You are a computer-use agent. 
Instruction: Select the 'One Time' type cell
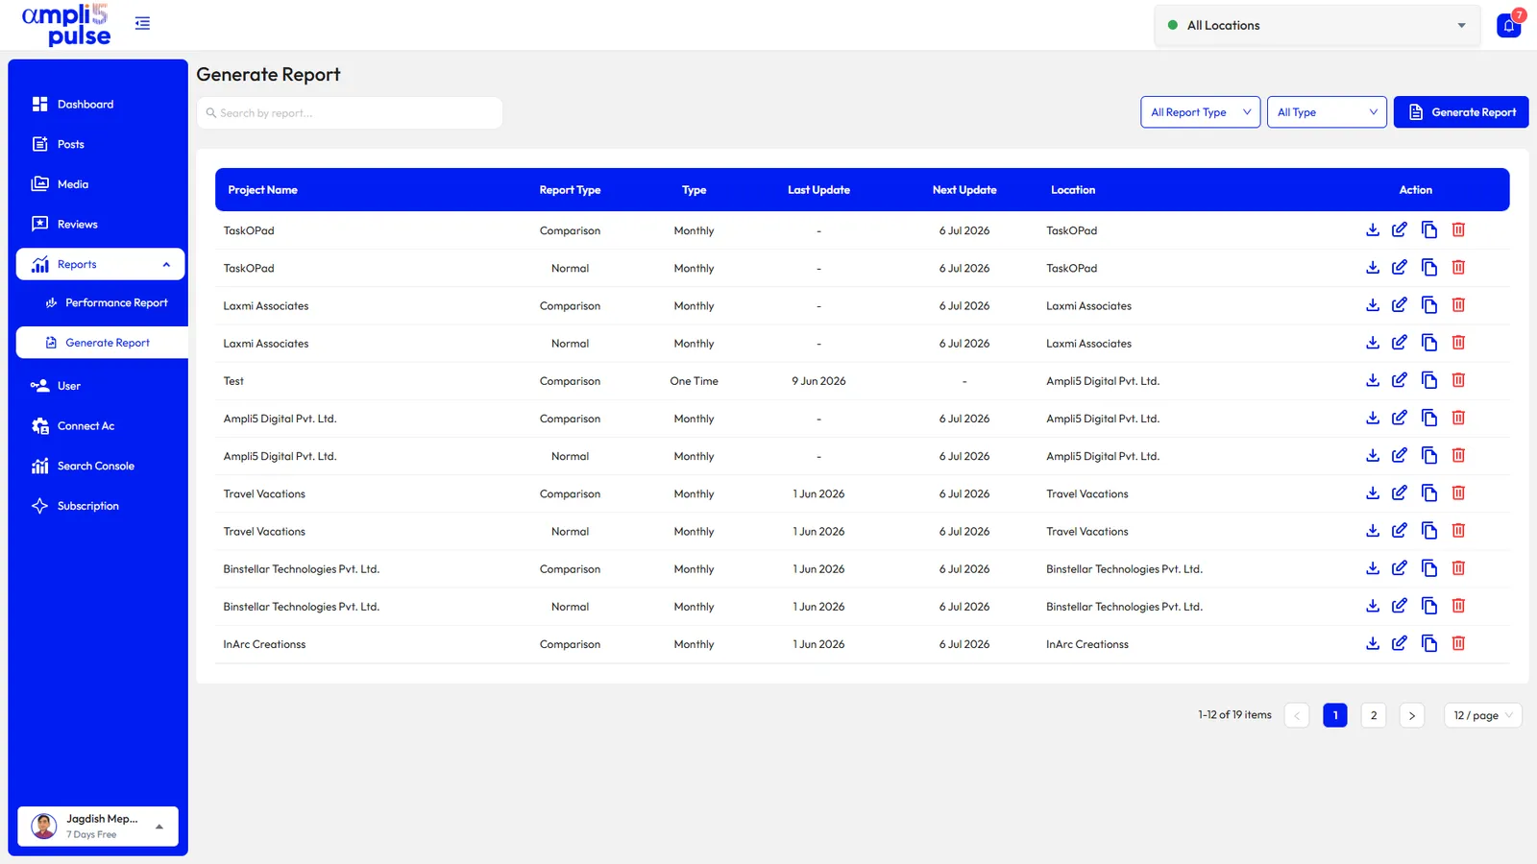(x=694, y=381)
